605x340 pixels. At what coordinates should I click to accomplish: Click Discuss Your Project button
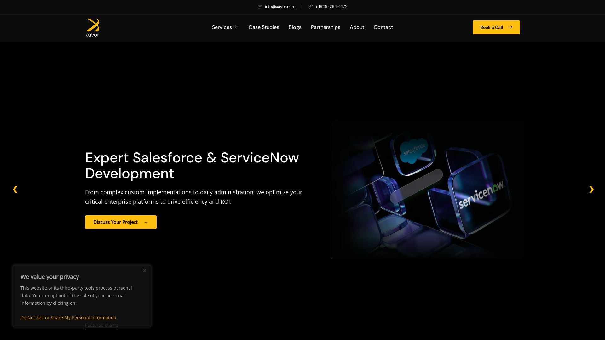121,222
